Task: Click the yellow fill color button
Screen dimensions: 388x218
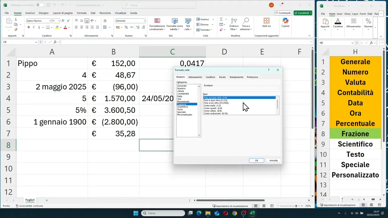Action: (57, 27)
